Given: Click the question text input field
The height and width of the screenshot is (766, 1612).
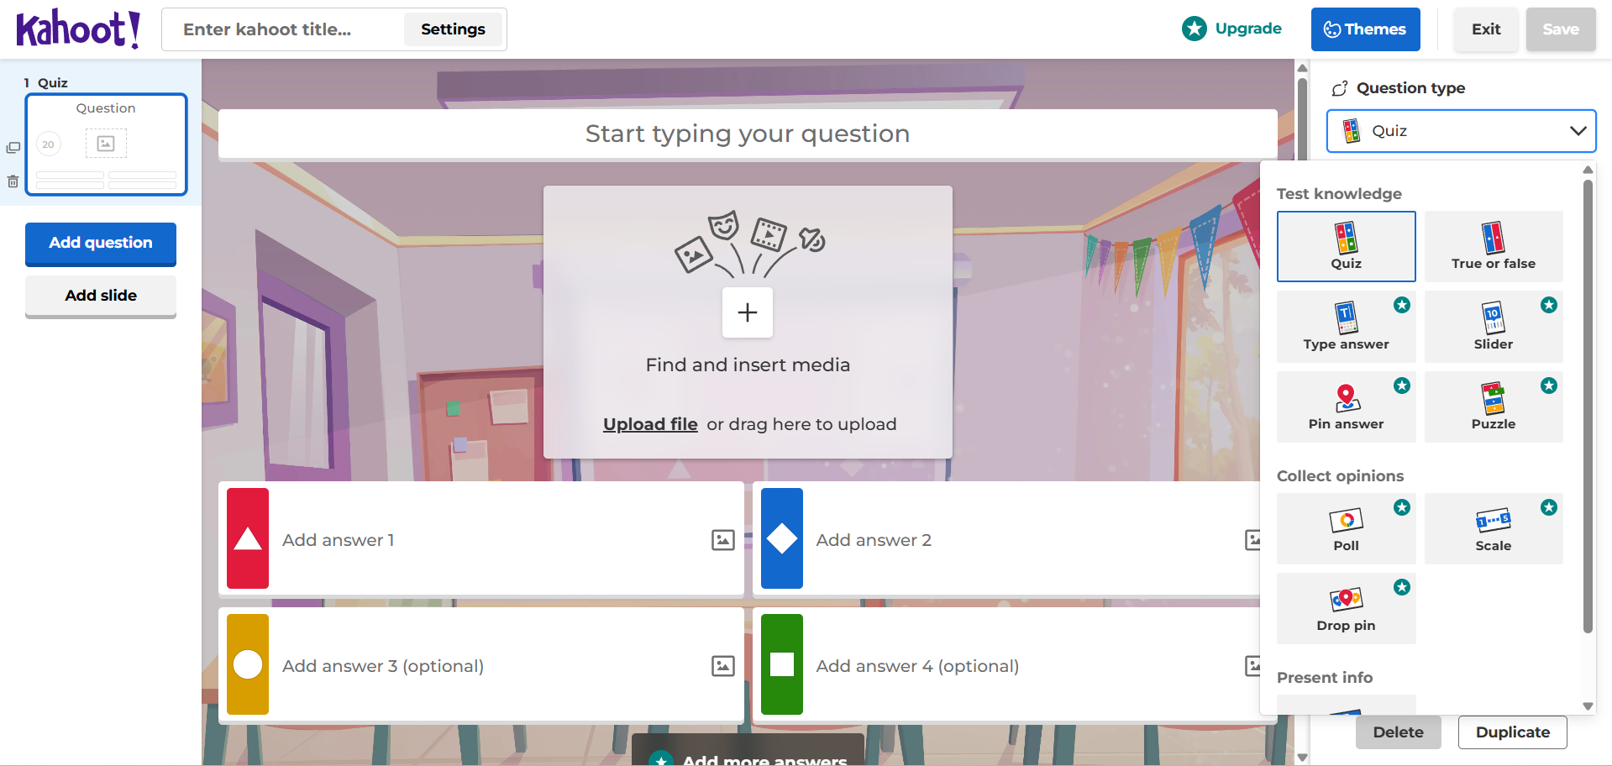Looking at the screenshot, I should [x=747, y=134].
